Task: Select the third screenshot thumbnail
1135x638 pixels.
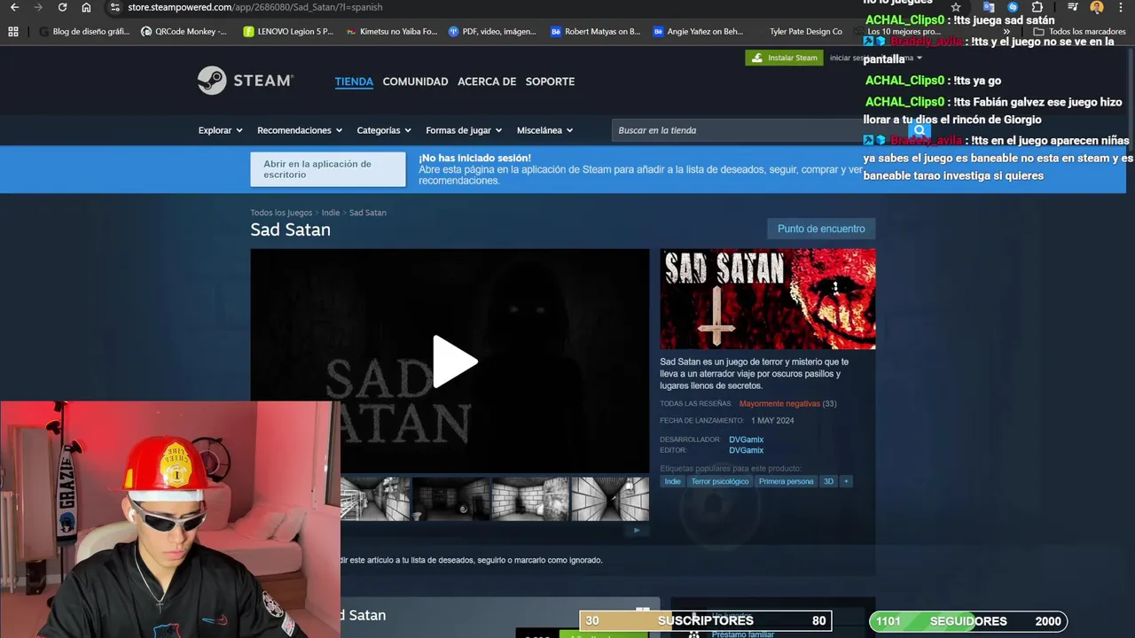Action: (530, 499)
